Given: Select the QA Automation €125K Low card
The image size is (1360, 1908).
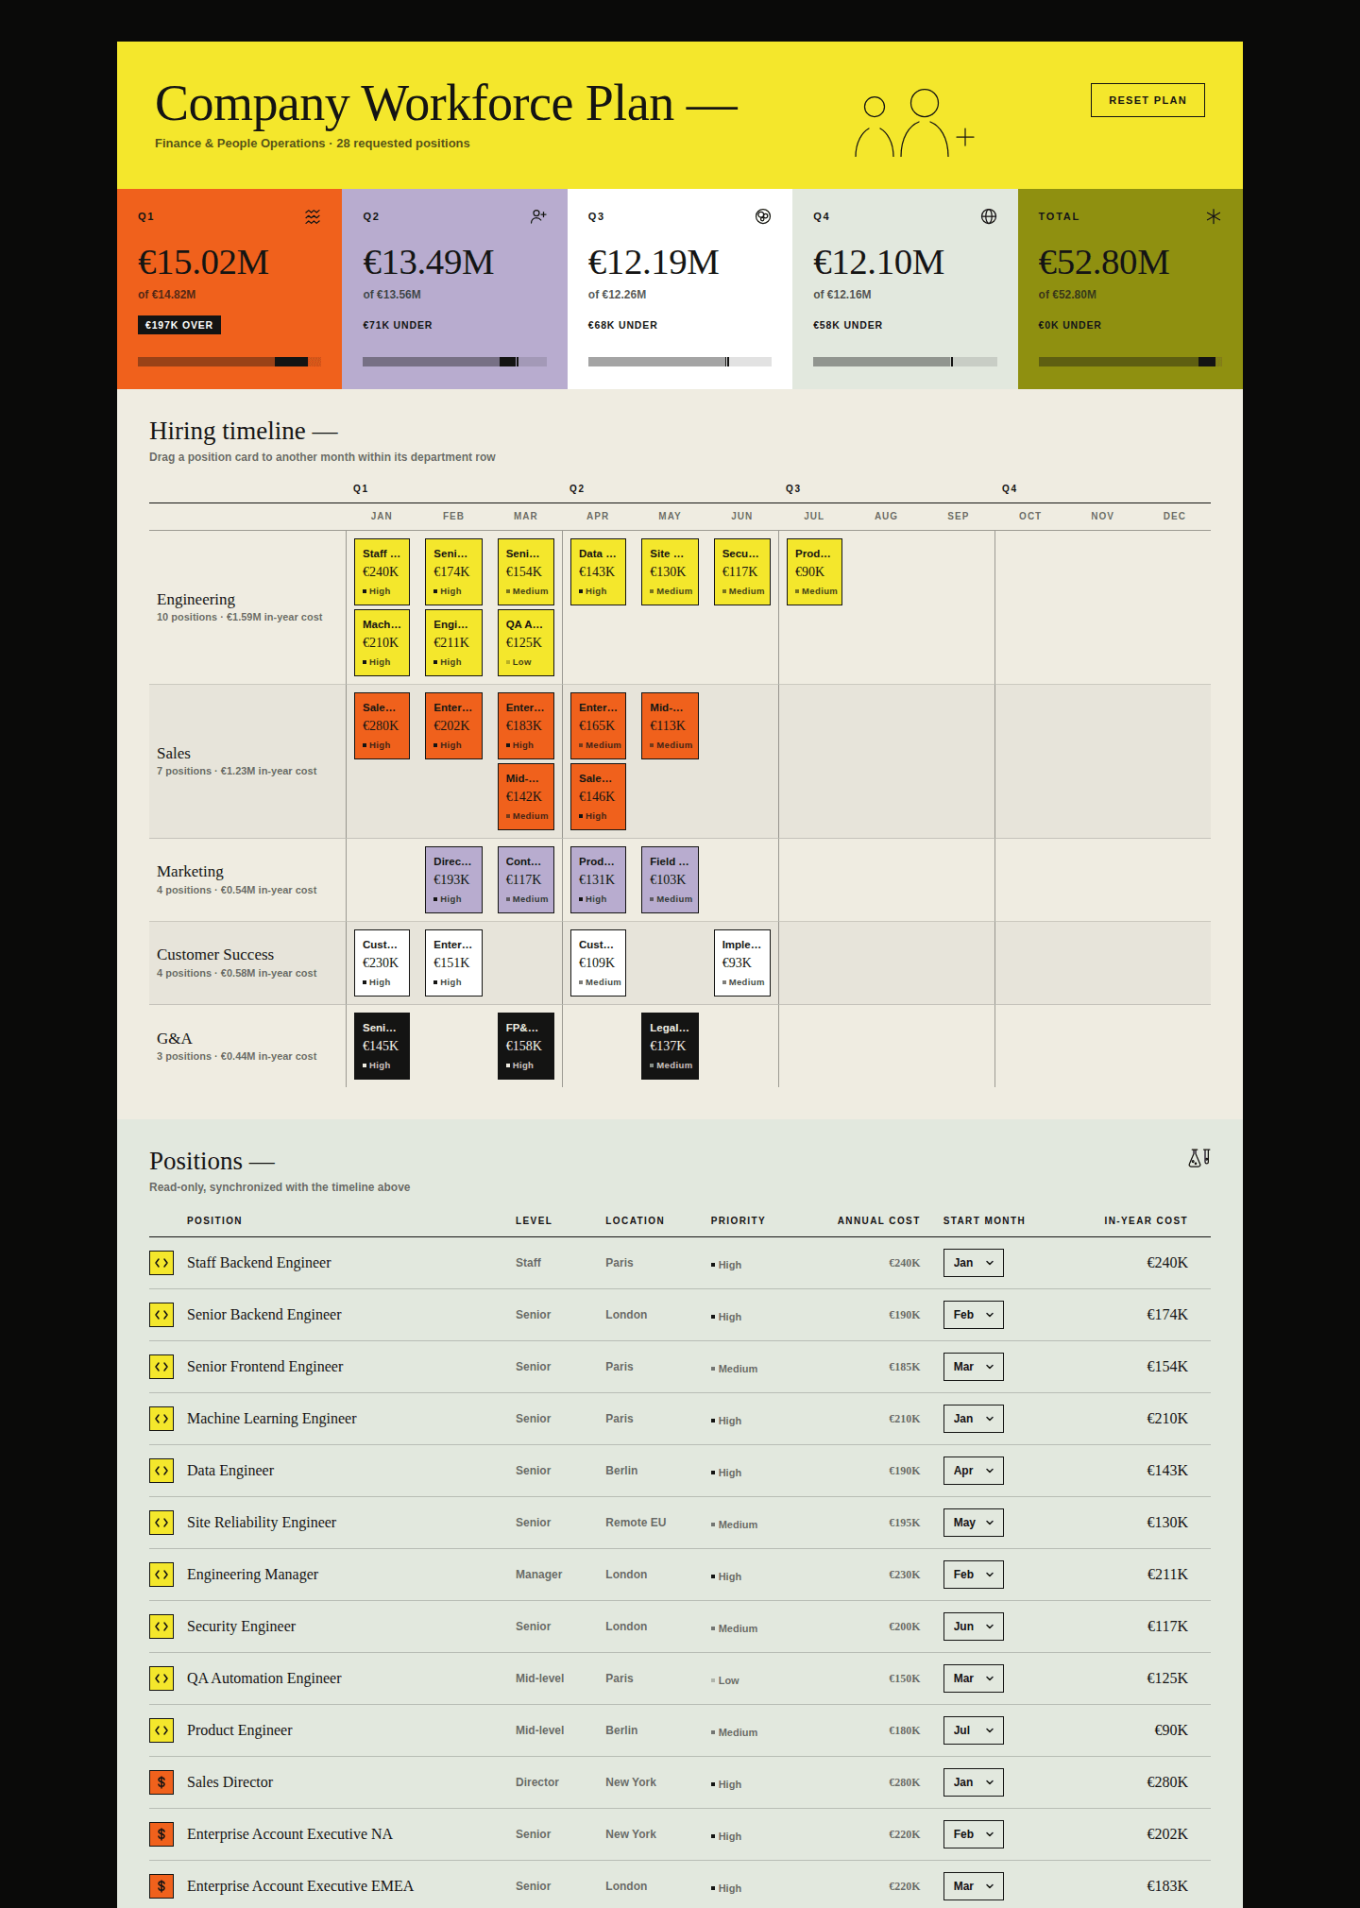Looking at the screenshot, I should [526, 642].
